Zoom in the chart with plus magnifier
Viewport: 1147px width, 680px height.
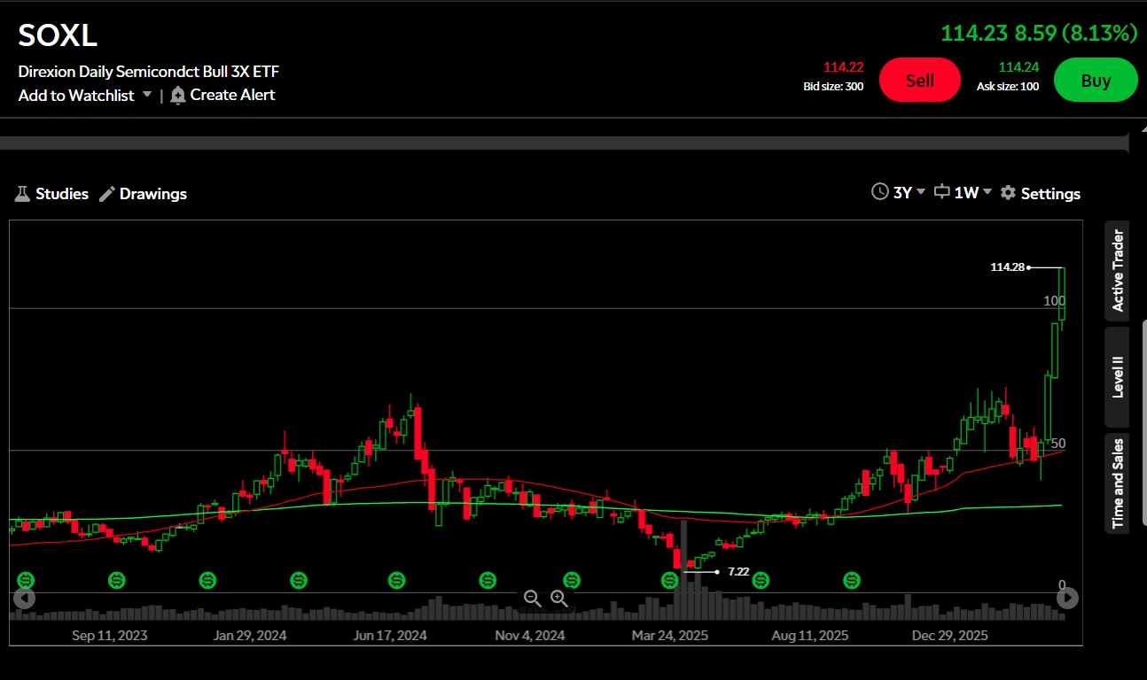(x=558, y=599)
